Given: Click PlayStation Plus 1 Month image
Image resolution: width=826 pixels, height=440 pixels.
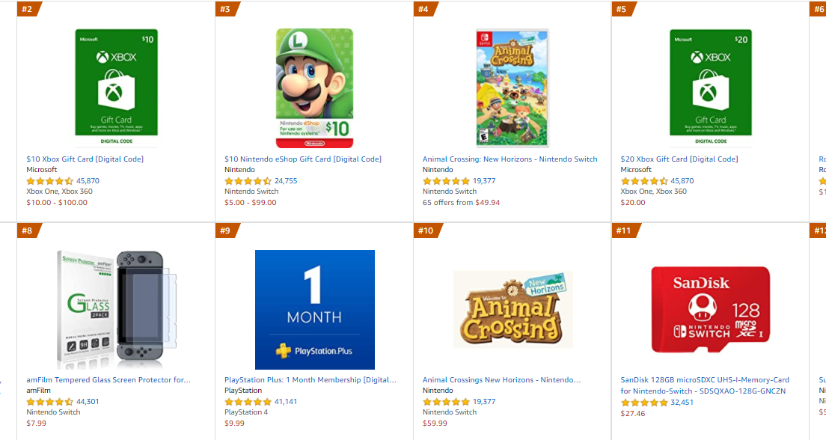Looking at the screenshot, I should (314, 309).
